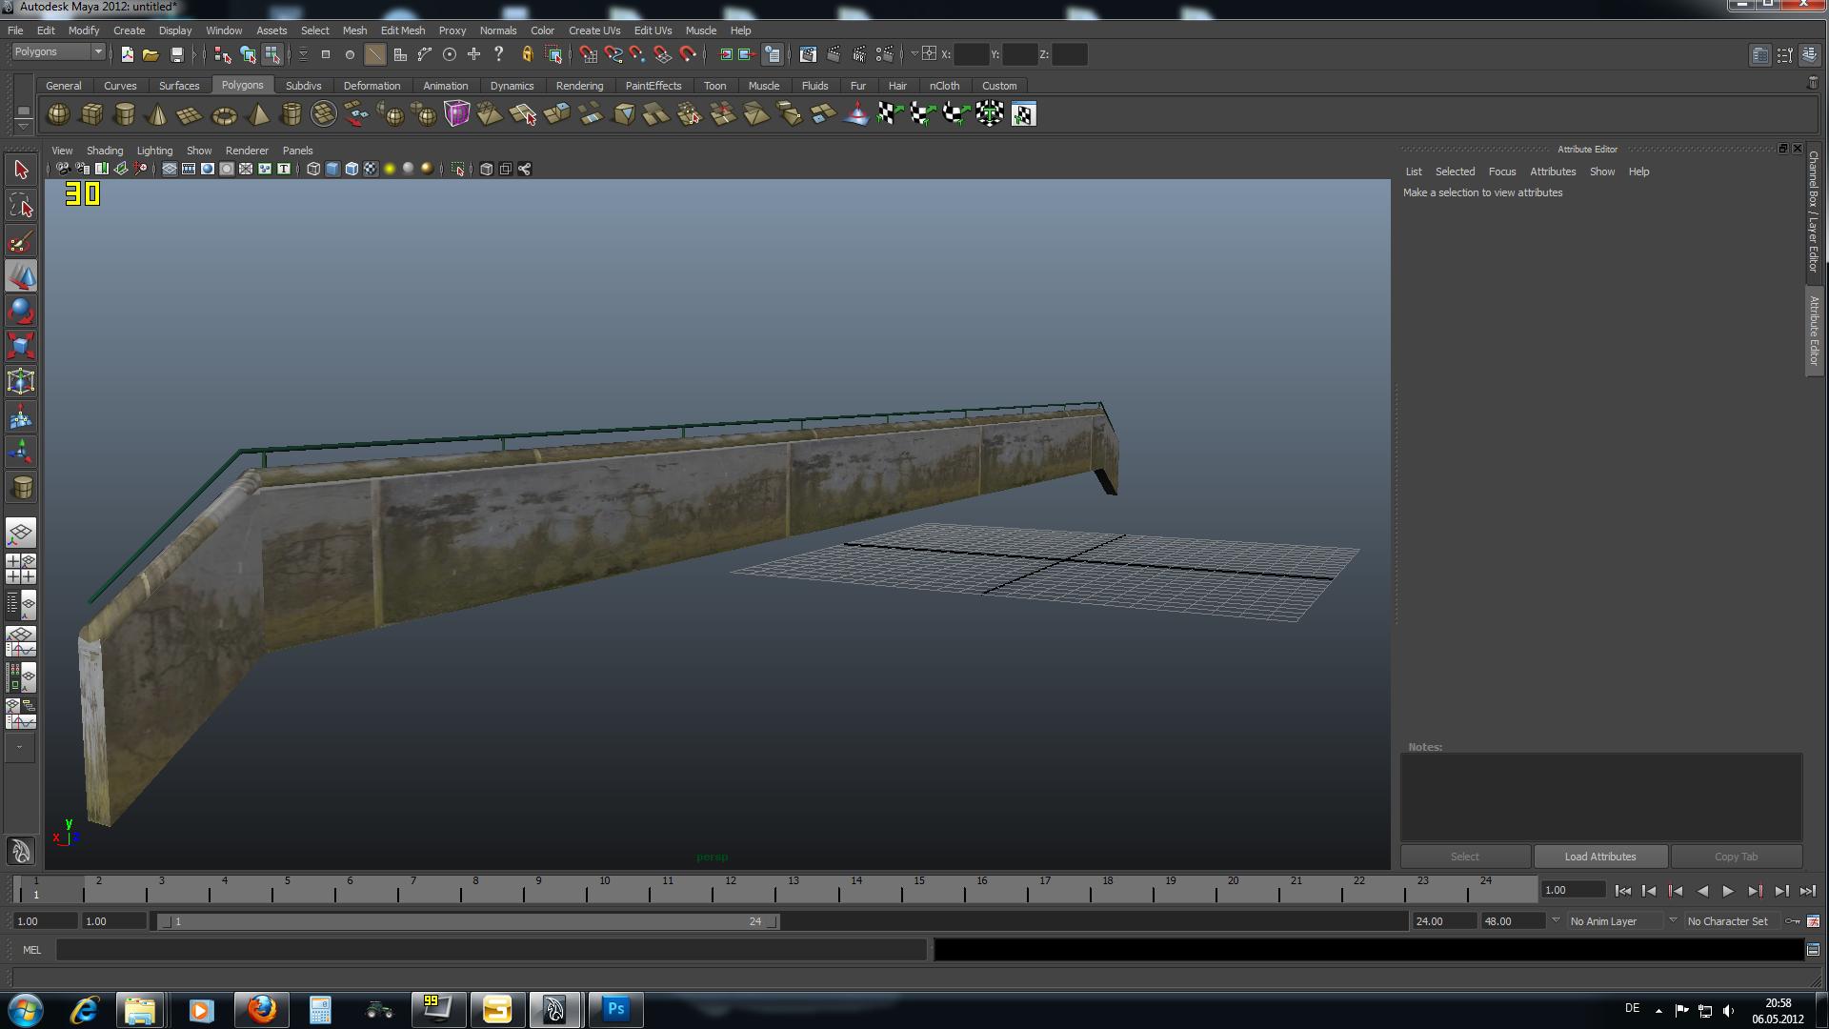Open Attribute Editor Focus menu

pyautogui.click(x=1502, y=171)
